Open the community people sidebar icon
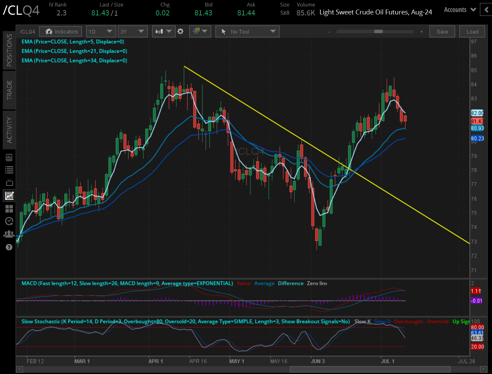 point(9,234)
